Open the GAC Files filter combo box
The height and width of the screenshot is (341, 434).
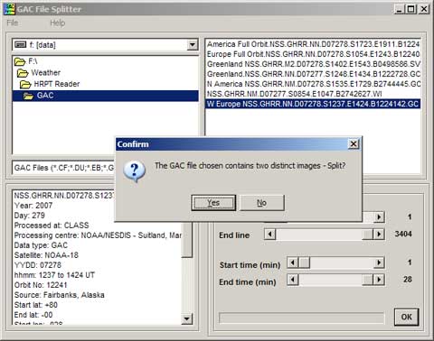point(64,168)
